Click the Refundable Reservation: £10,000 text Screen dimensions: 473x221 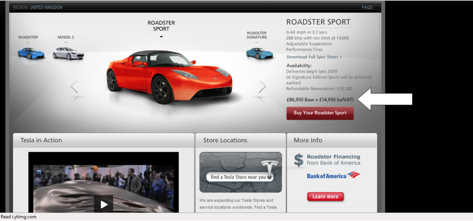[x=319, y=89]
